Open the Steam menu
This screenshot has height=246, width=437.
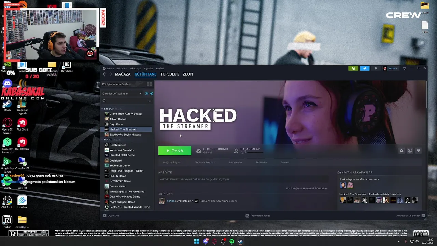click(109, 68)
